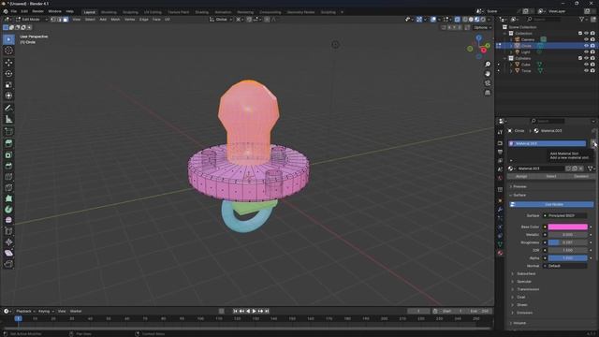The height and width of the screenshot is (337, 599).
Task: Disable Circle render camera icon
Action: (592, 46)
